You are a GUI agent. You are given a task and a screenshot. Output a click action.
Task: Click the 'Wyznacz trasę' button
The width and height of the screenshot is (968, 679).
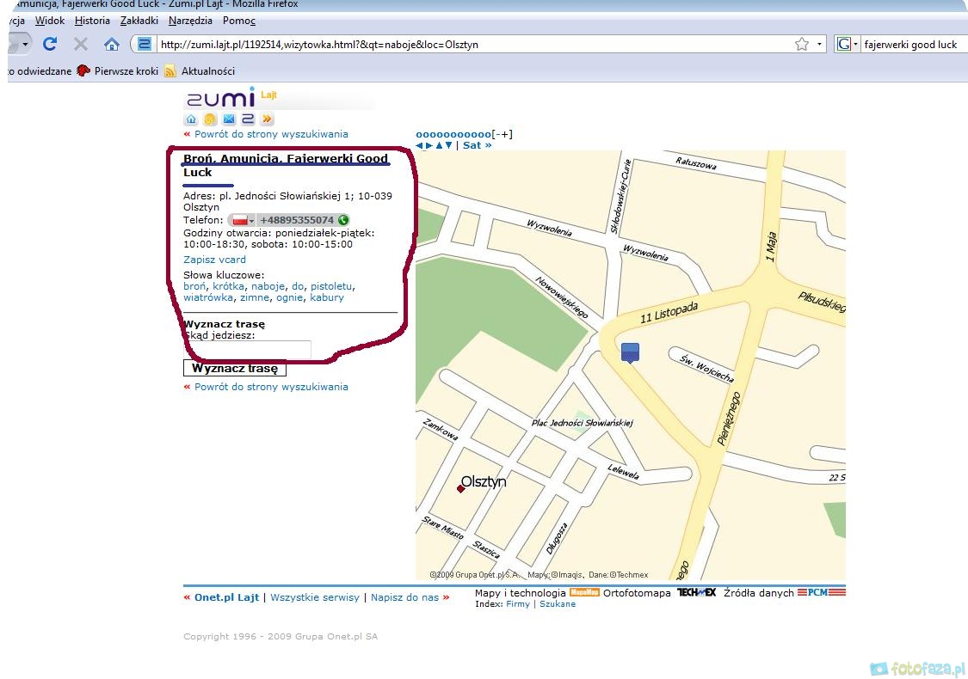pyautogui.click(x=235, y=368)
